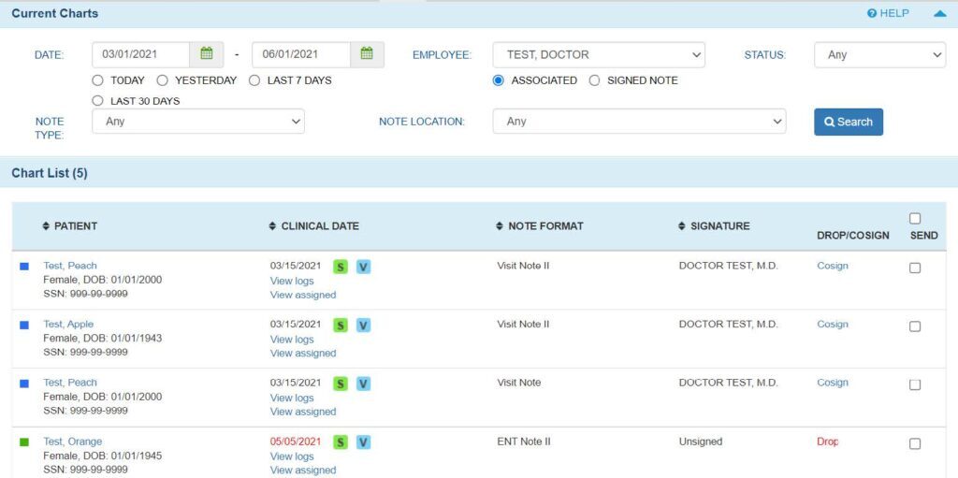Collapse the Current Charts panel
Image resolution: width=958 pixels, height=478 pixels.
[x=939, y=14]
